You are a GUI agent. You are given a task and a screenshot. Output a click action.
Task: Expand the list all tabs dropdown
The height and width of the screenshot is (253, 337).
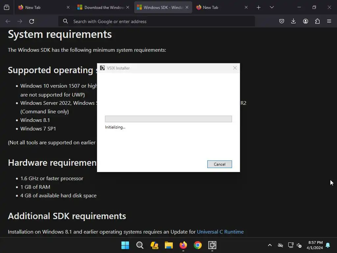tap(272, 7)
